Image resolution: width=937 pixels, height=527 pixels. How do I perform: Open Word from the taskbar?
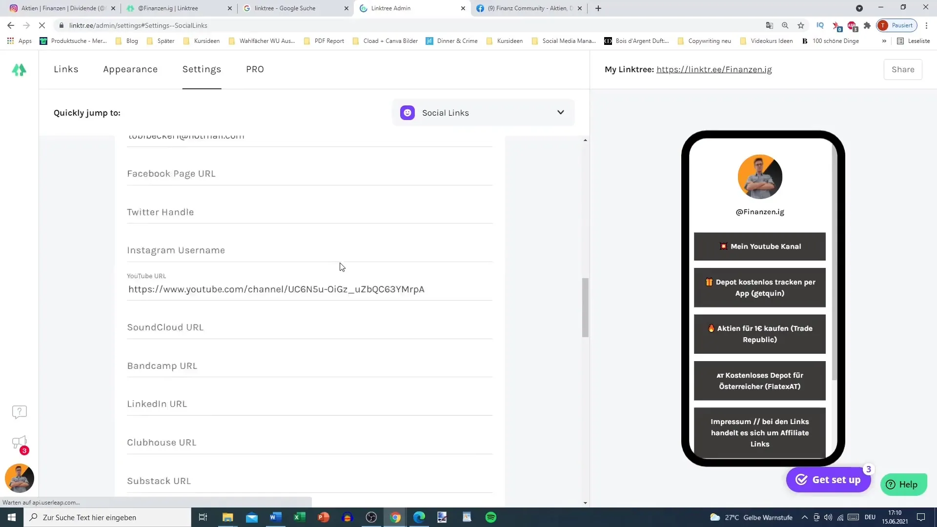click(276, 517)
